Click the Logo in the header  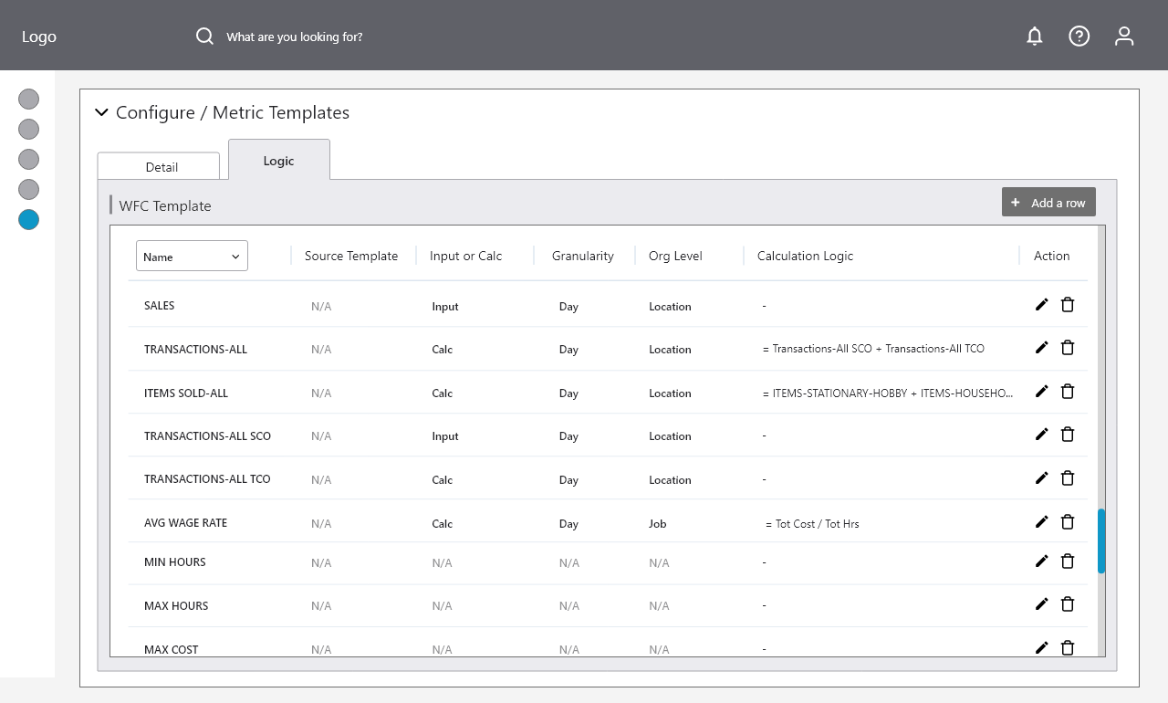pos(39,37)
